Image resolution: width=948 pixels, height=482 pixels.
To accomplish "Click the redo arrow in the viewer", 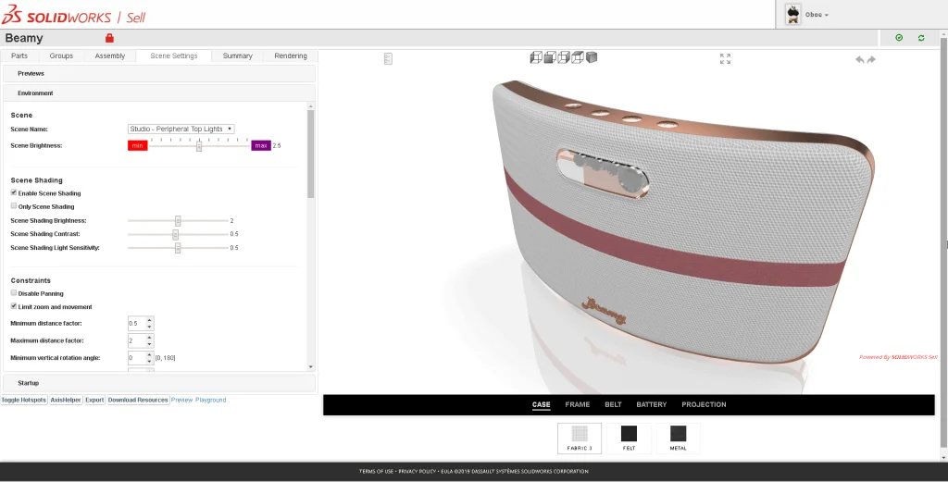I will click(x=871, y=59).
